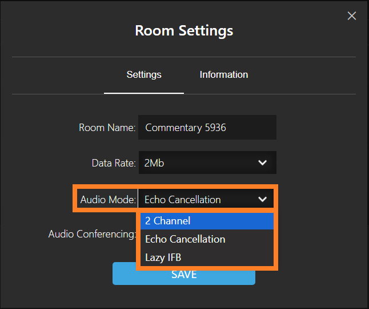Screen dimensions: 369x309
Task: Click the 2Mb value in Data Rate
Action: (x=154, y=163)
